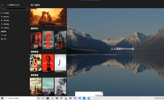The height and width of the screenshot is (100, 164).
Task: Close the white popup banner with the X
Action: coord(102,92)
